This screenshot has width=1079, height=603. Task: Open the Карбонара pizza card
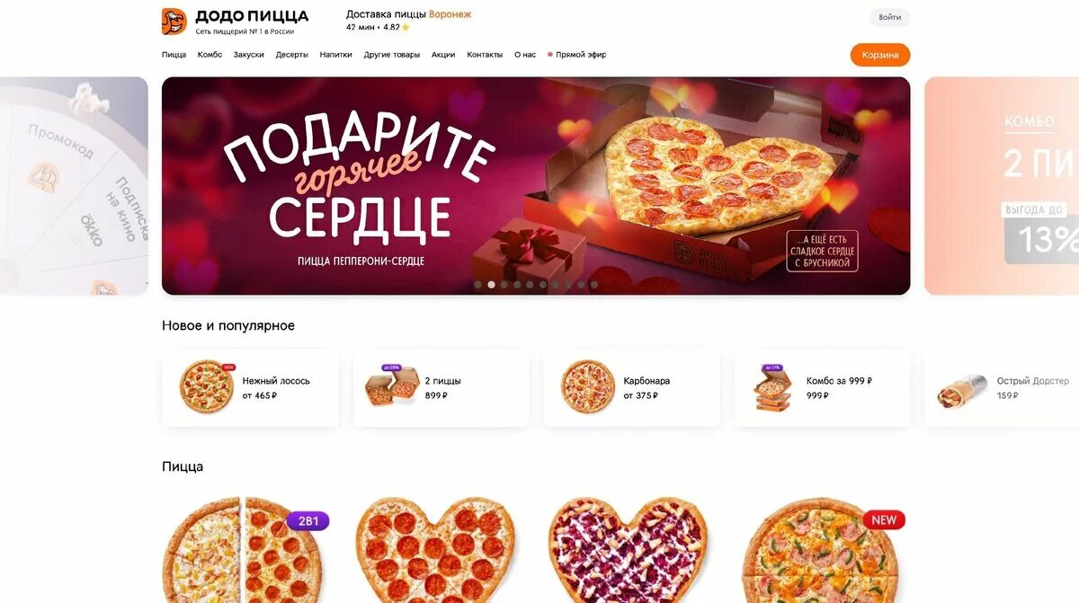point(631,387)
